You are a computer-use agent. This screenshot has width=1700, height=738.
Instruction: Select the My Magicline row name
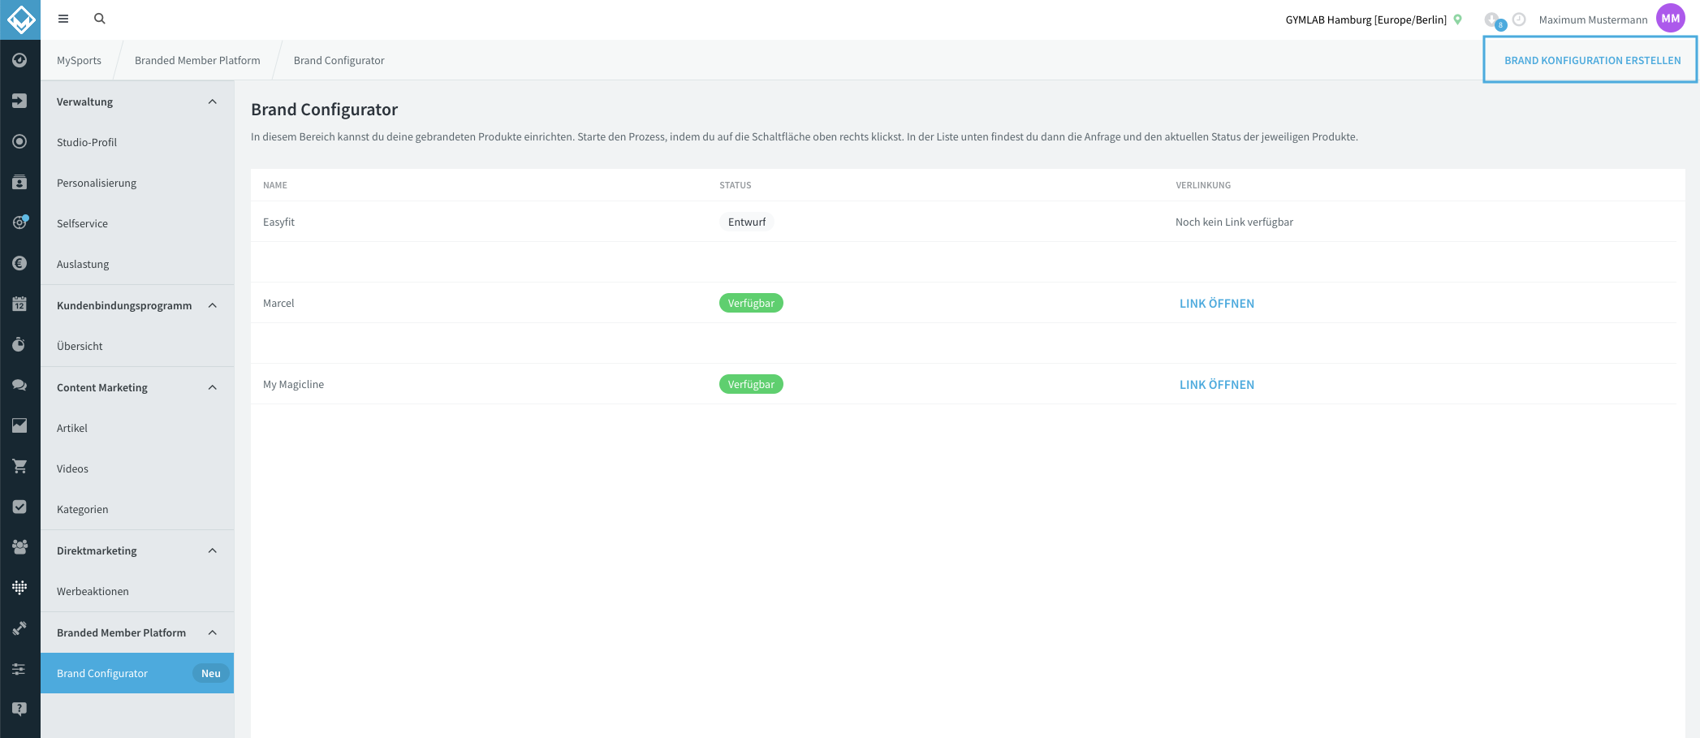pyautogui.click(x=293, y=384)
